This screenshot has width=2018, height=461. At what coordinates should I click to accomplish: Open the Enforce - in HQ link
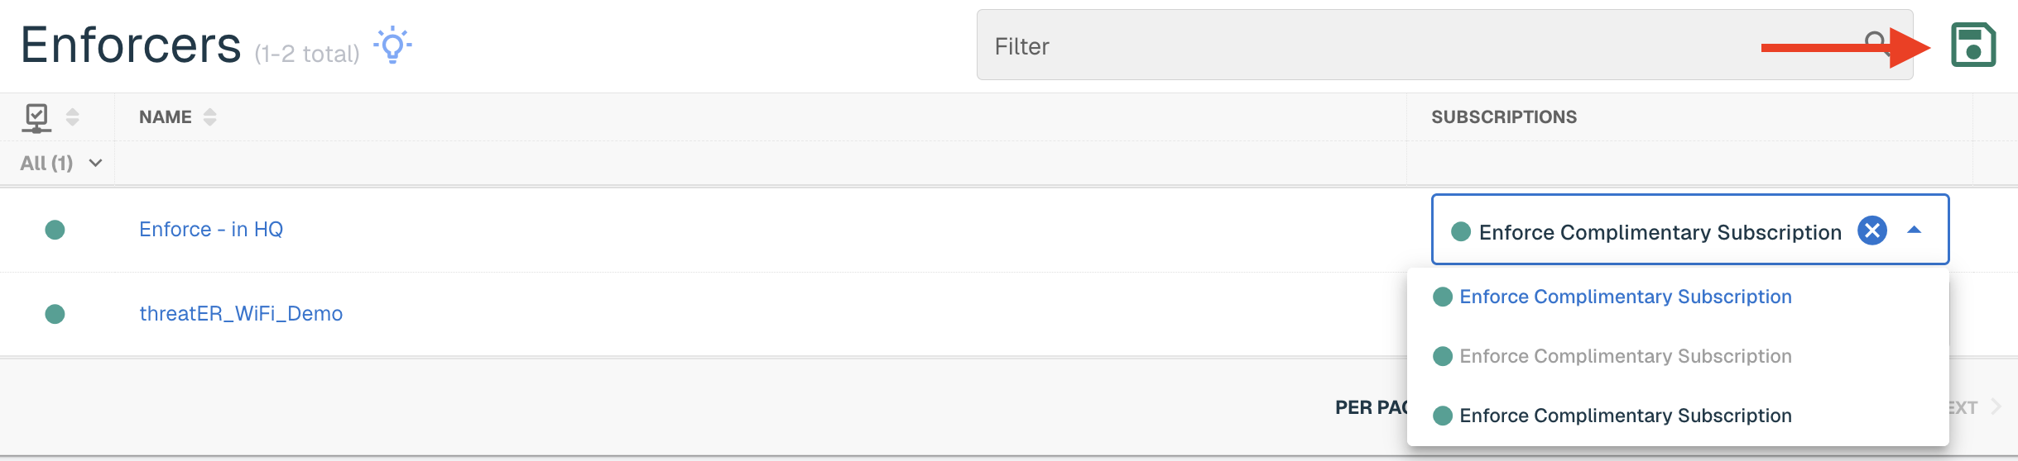(211, 230)
